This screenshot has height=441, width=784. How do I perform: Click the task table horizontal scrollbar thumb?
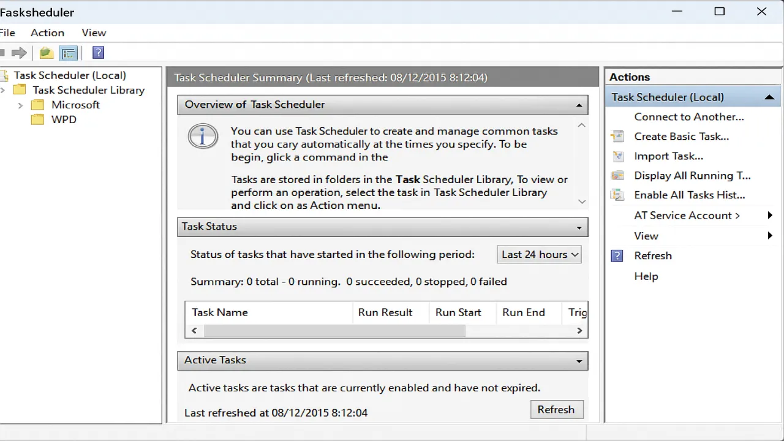point(334,331)
